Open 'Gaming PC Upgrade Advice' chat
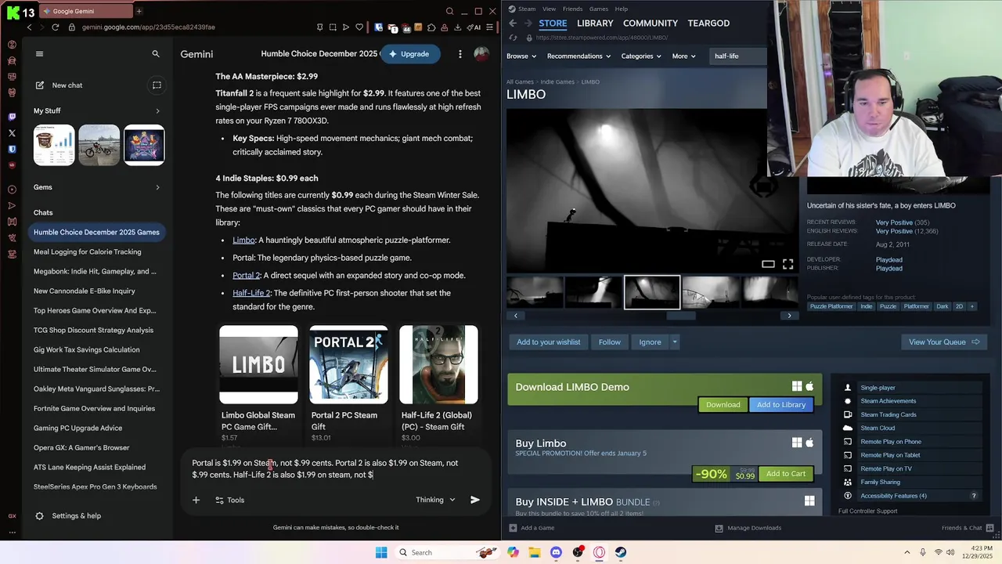Image resolution: width=1002 pixels, height=564 pixels. pyautogui.click(x=78, y=428)
